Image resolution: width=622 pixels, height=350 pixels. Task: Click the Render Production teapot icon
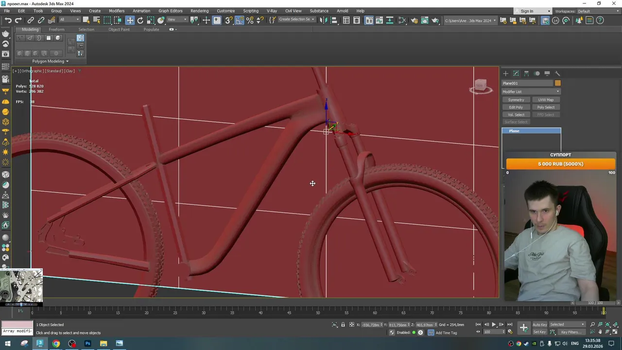point(435,20)
